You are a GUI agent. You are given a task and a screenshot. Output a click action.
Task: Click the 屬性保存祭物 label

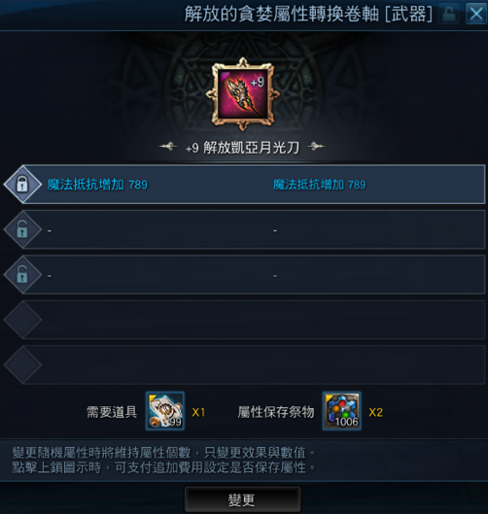tap(276, 412)
